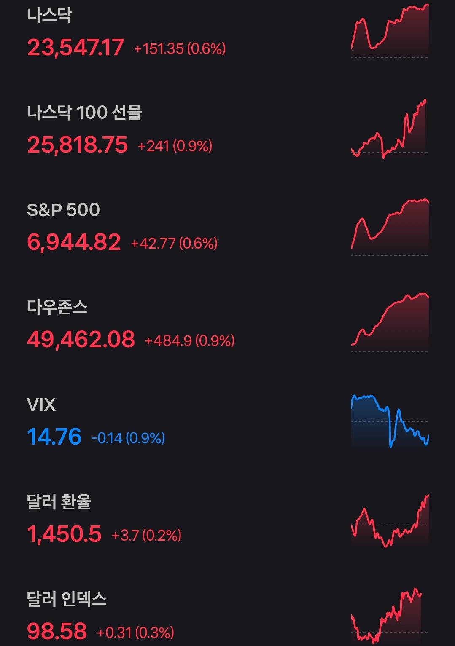Open the VIX label
The height and width of the screenshot is (646, 455).
[x=41, y=405]
